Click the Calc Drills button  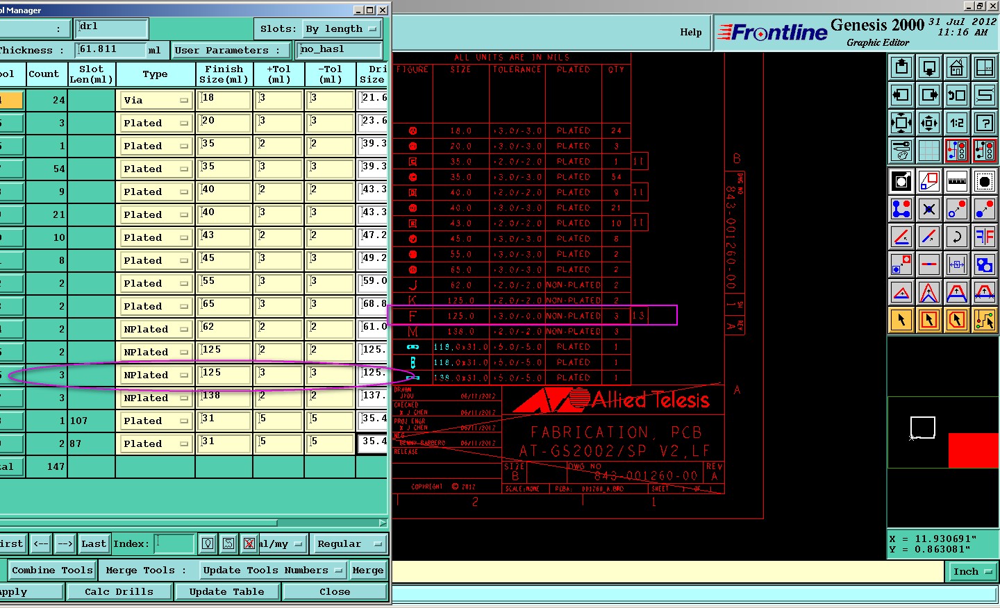pyautogui.click(x=119, y=592)
